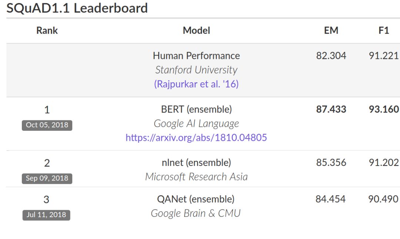Click the Model column header
The width and height of the screenshot is (400, 239).
coord(196,30)
